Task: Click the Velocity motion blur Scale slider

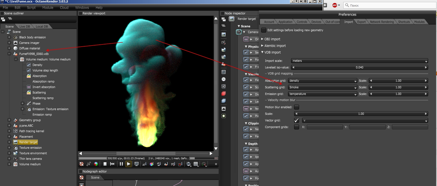Action: click(x=361, y=114)
